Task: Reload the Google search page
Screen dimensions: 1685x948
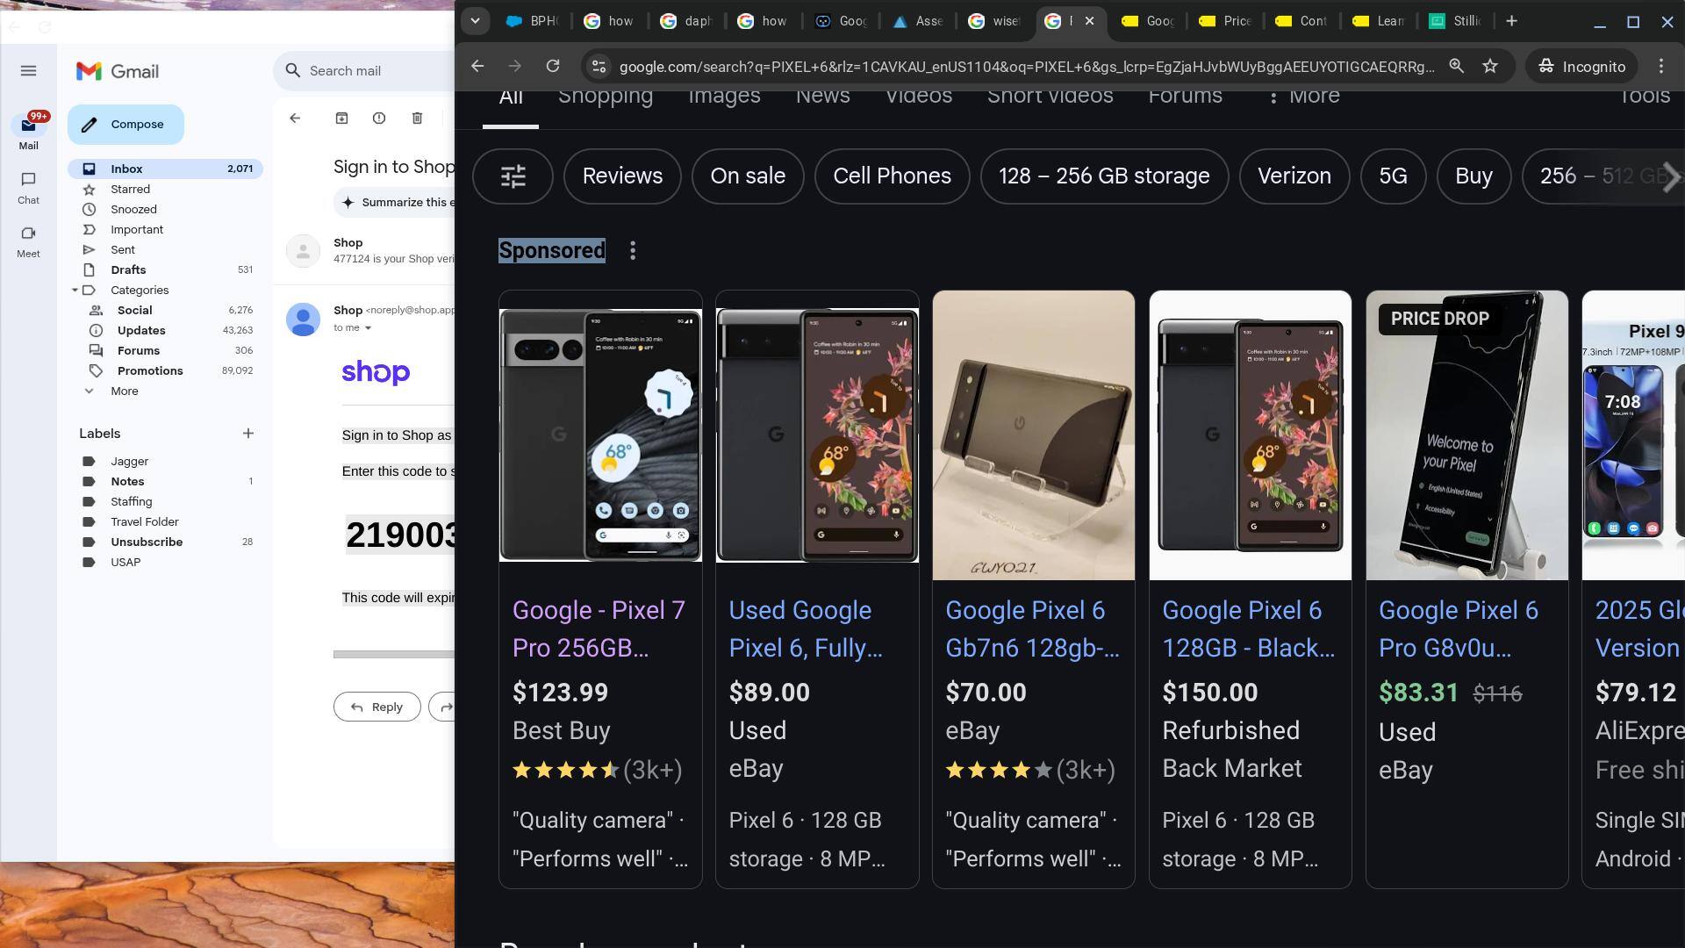Action: pos(552,67)
